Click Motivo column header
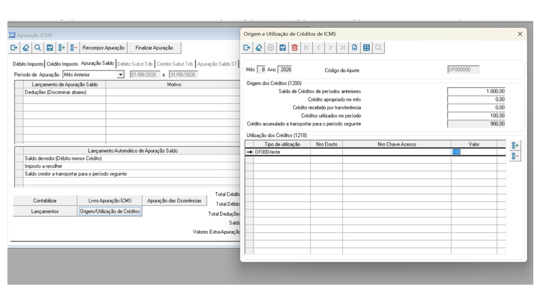The height and width of the screenshot is (289, 537). 173,85
